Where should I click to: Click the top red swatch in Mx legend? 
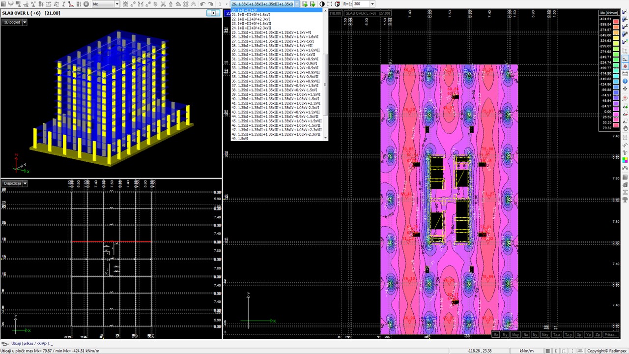616,21
